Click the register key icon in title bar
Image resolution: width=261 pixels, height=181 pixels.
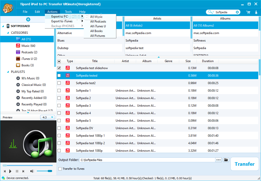tap(256, 12)
